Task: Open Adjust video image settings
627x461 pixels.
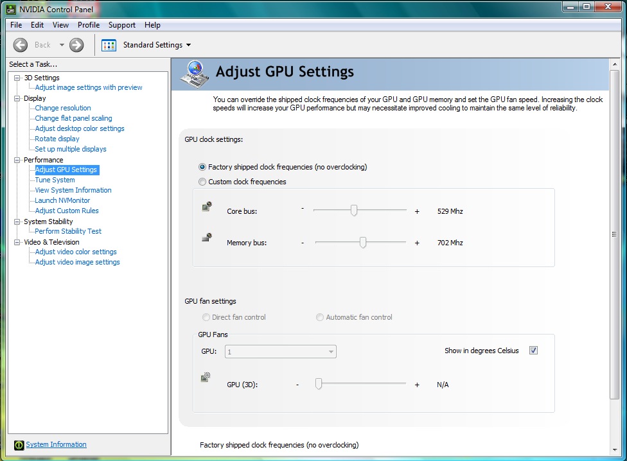Action: pyautogui.click(x=77, y=263)
